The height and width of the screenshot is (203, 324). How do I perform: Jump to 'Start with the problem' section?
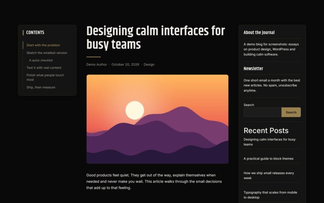click(x=43, y=45)
